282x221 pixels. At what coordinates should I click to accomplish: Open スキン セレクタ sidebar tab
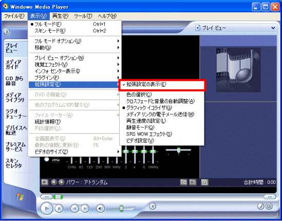coord(15,163)
